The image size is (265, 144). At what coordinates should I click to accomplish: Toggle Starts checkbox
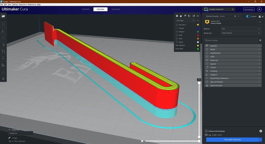pyautogui.click(x=177, y=42)
